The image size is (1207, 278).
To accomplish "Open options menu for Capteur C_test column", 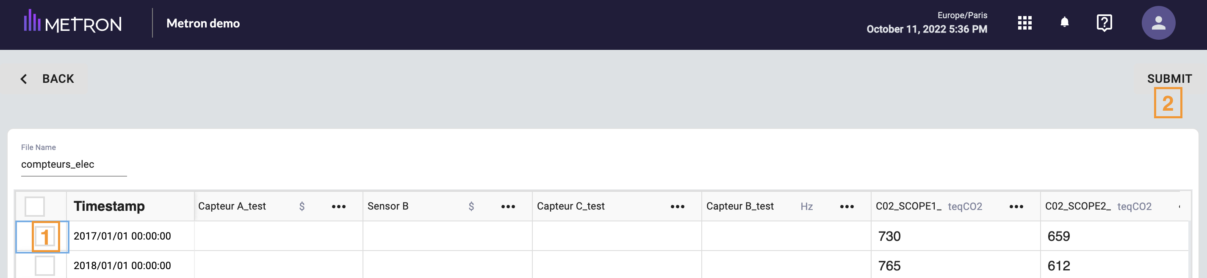I will [678, 207].
